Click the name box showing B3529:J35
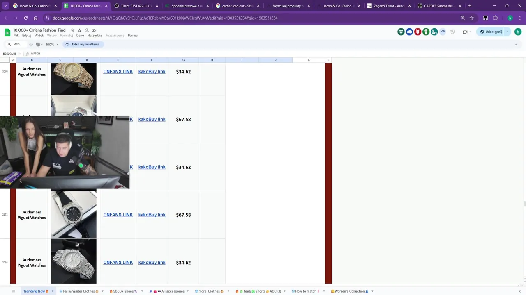Screen dimensions: 526x295 coord(10,54)
